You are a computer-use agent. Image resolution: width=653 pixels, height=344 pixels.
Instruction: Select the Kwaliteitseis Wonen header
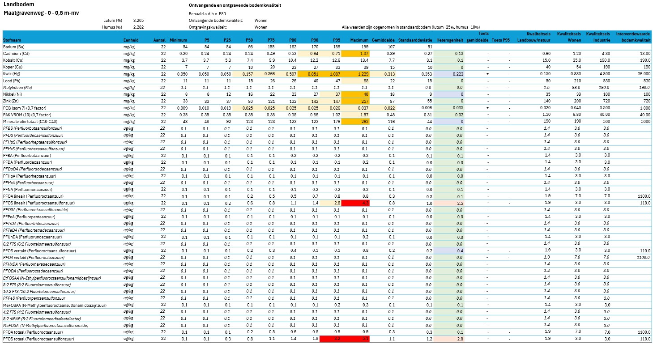click(x=568, y=37)
